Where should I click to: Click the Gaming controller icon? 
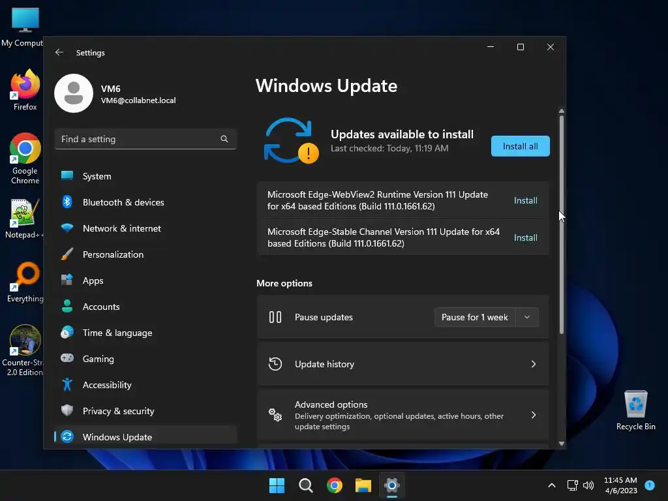(x=67, y=358)
